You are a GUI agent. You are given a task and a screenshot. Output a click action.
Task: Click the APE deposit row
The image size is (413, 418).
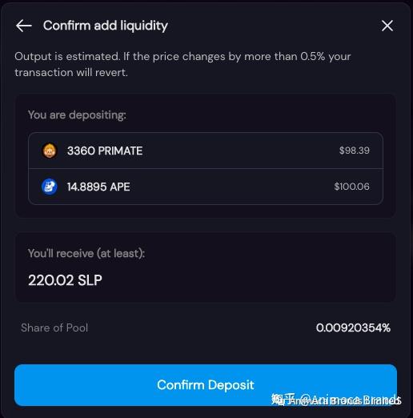(206, 187)
